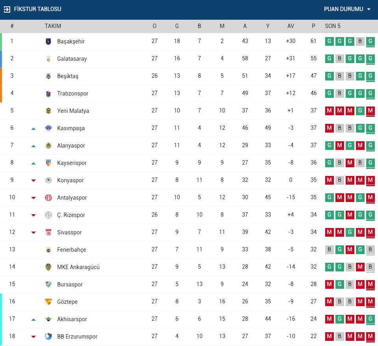Click the green up arrow beside Alanyaspor
378x346 pixels.
pyautogui.click(x=34, y=146)
